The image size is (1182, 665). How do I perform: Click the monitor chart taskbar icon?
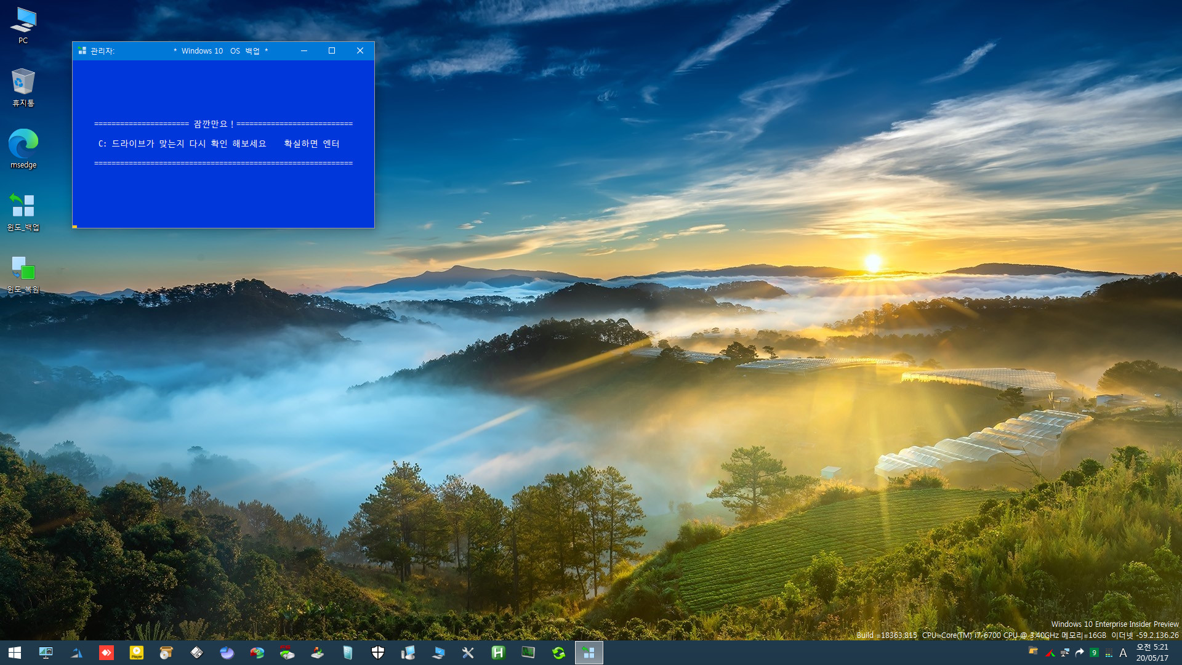click(x=46, y=653)
